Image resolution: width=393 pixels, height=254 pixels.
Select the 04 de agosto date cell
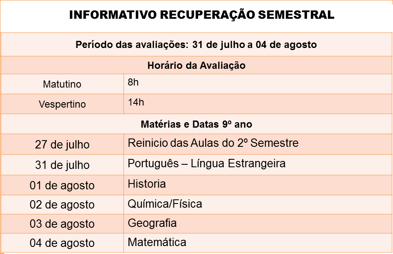pos(62,243)
